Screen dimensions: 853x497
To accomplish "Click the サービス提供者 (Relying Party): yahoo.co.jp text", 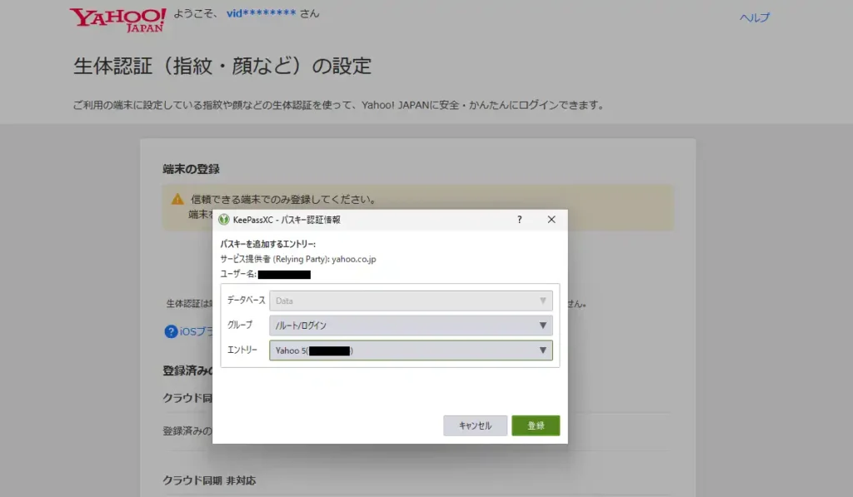I will click(298, 260).
